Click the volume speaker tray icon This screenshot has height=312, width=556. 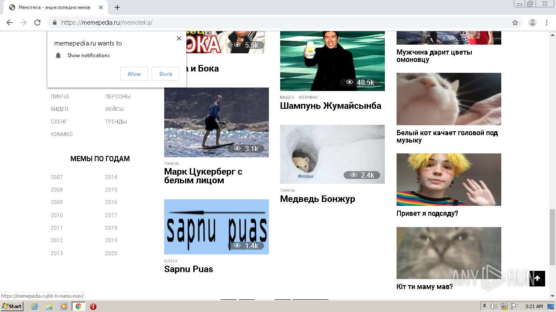494,306
